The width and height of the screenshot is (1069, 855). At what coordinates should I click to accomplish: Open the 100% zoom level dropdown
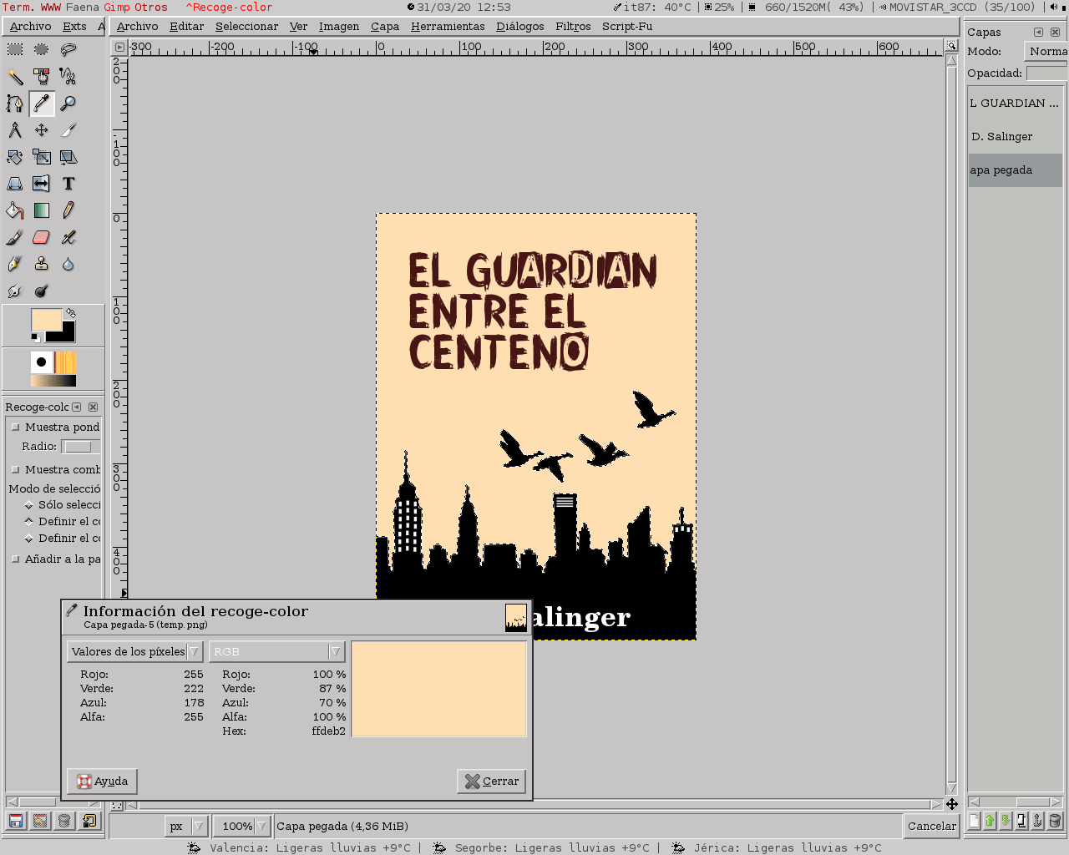242,826
